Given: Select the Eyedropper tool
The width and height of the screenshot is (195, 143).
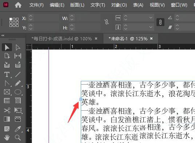Looking at the screenshot, I should (x=18, y=129).
